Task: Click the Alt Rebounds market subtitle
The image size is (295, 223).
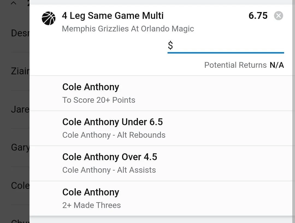Action: [114, 135]
